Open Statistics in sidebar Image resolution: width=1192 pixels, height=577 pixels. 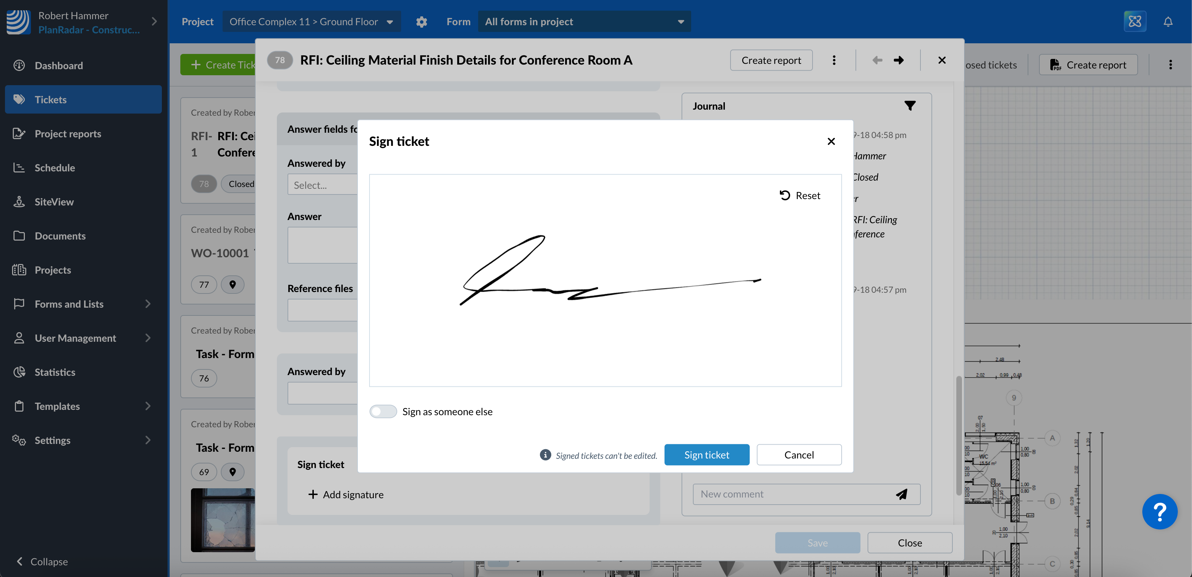pyautogui.click(x=55, y=372)
